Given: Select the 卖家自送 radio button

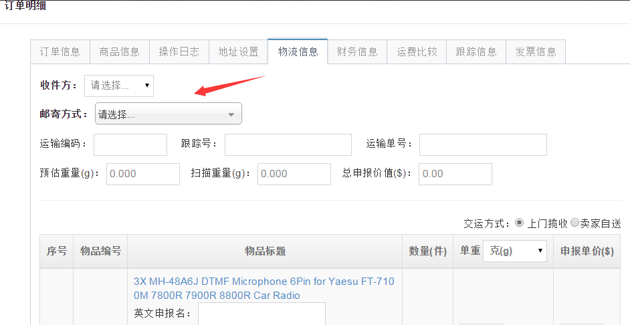Looking at the screenshot, I should tap(574, 223).
